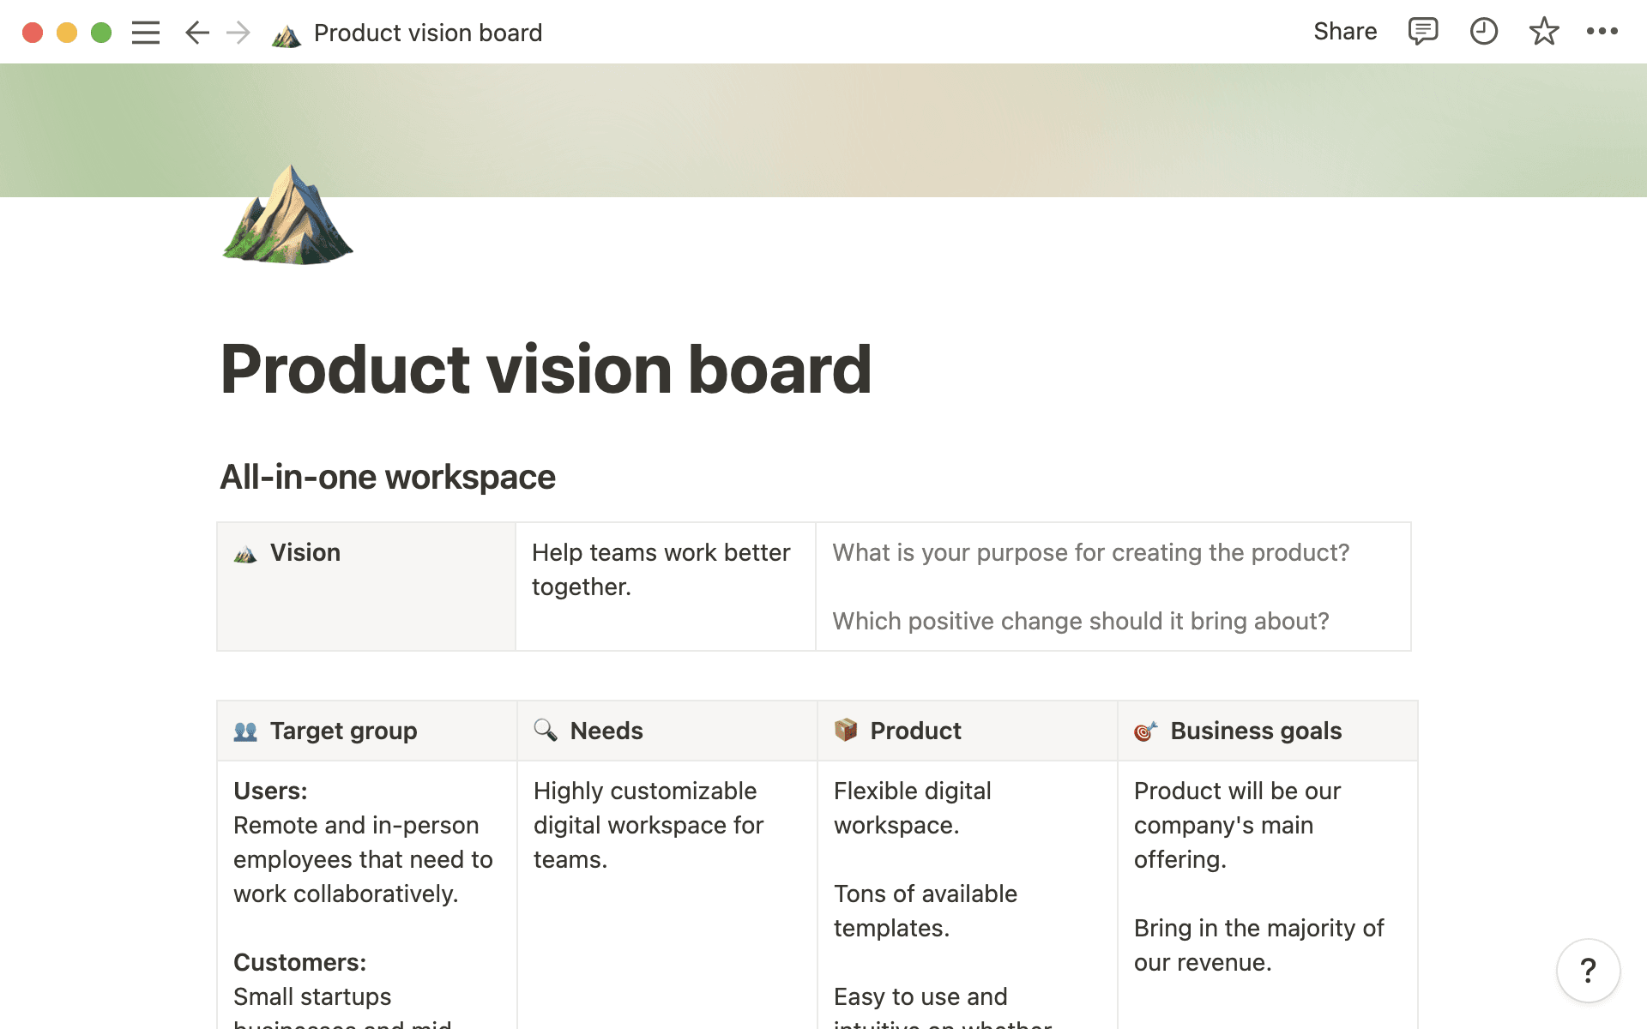This screenshot has height=1029, width=1647.
Task: View page history with the clock icon
Action: [x=1483, y=32]
